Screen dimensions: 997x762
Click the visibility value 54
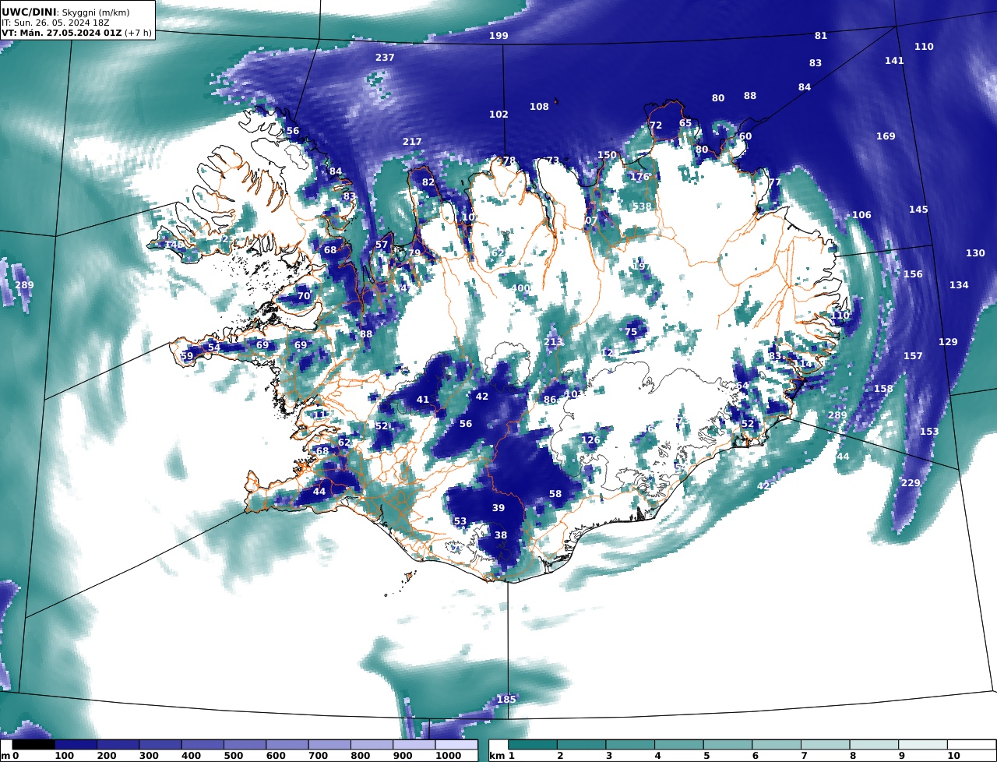(x=213, y=347)
